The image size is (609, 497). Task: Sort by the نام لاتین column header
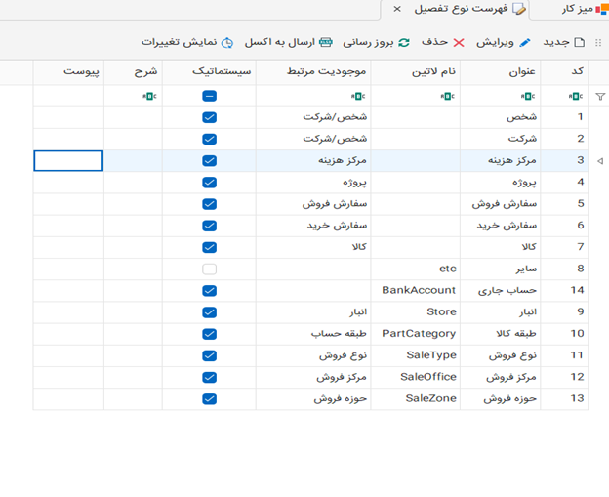point(416,72)
